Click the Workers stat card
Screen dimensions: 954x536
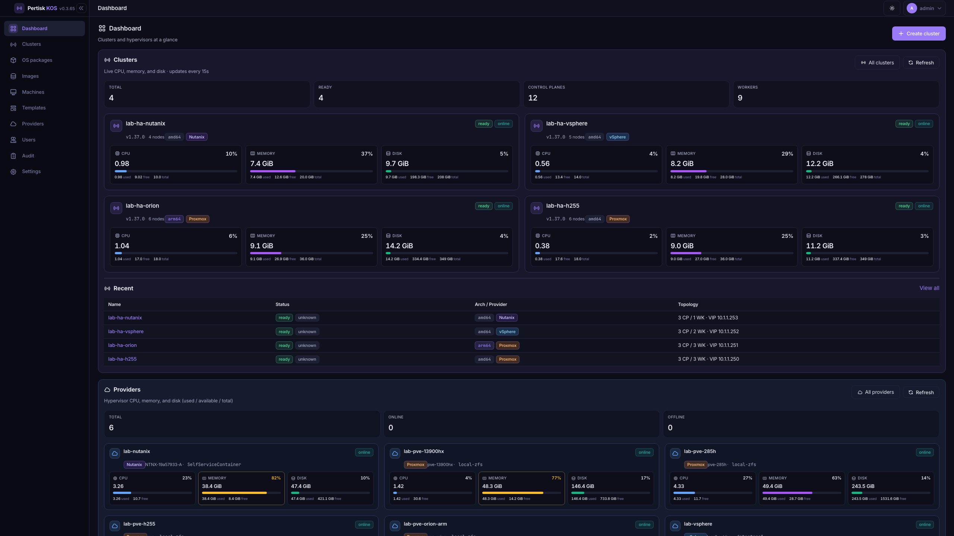pyautogui.click(x=836, y=94)
